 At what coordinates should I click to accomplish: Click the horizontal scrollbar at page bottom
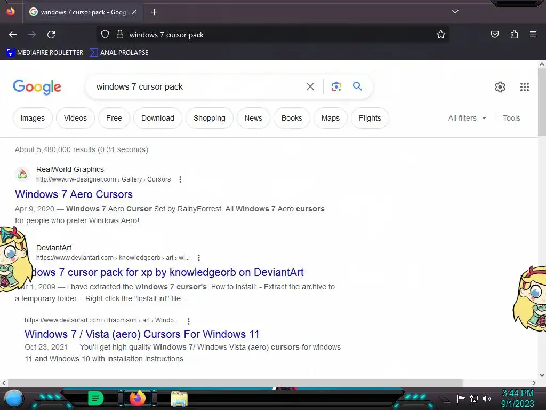(235, 383)
